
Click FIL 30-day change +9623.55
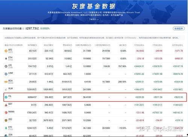[179, 97]
